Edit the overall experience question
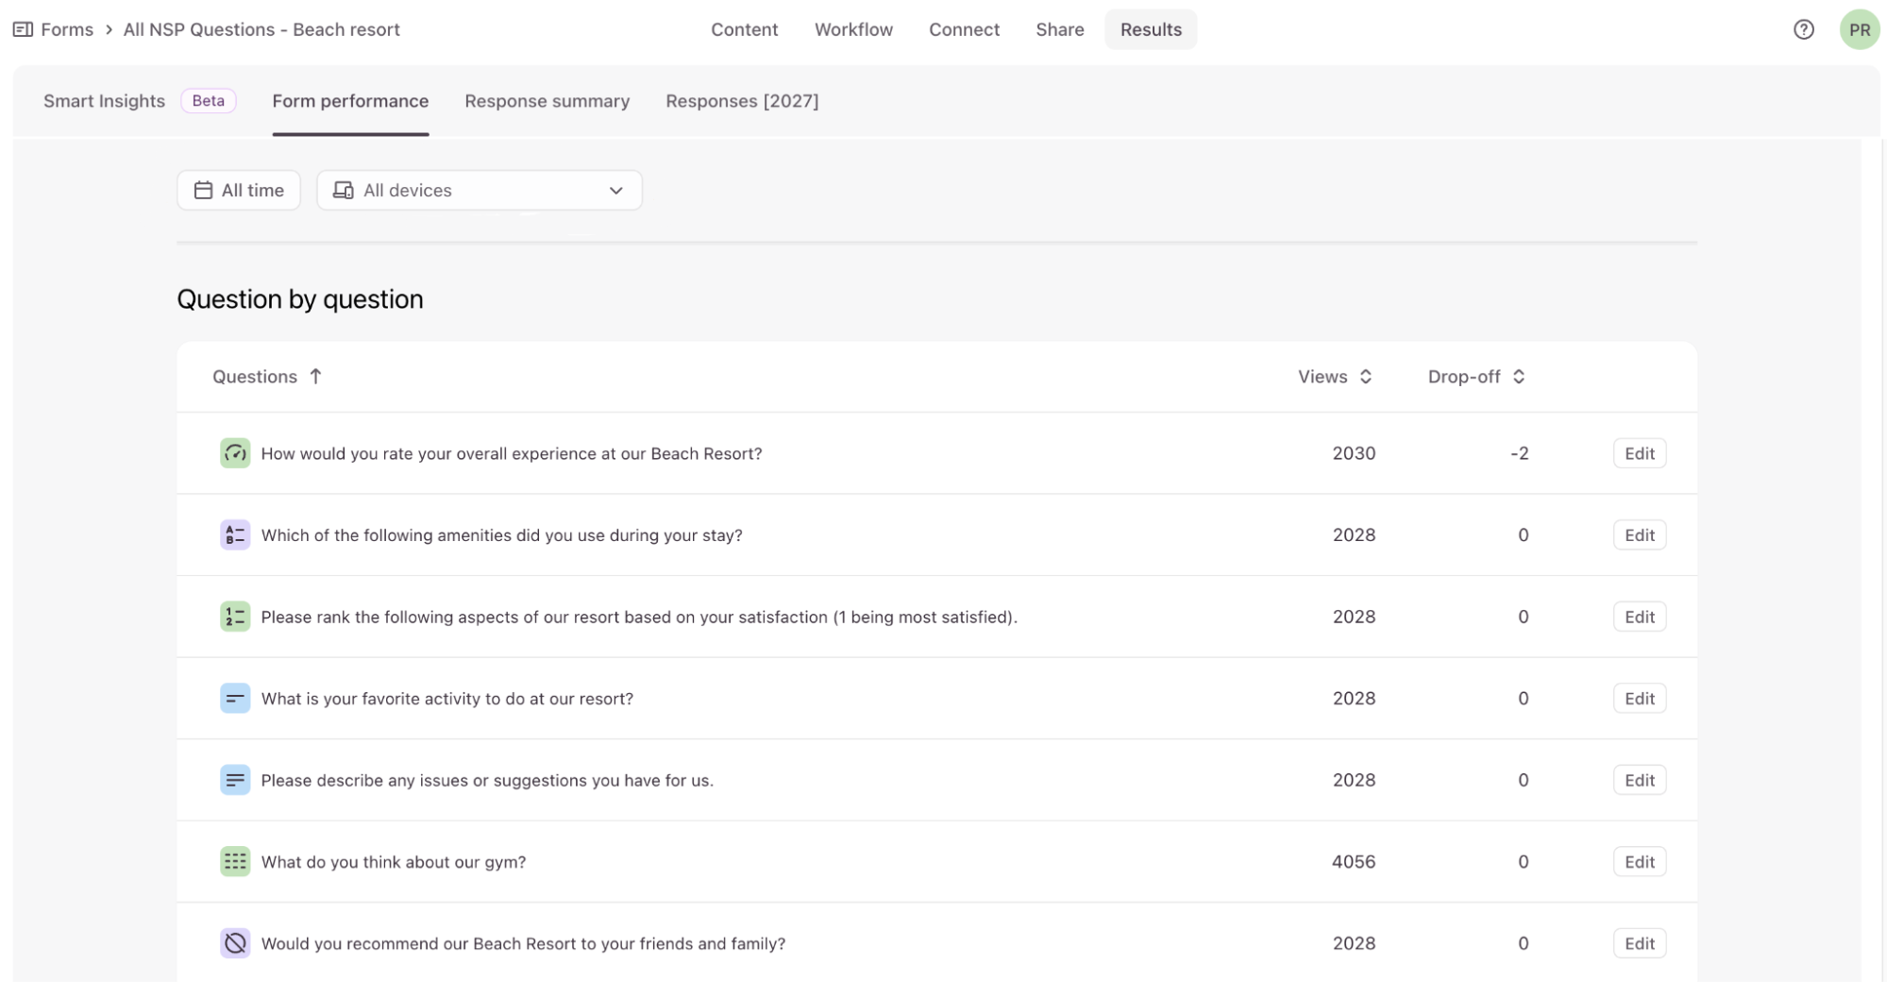 pyautogui.click(x=1640, y=453)
